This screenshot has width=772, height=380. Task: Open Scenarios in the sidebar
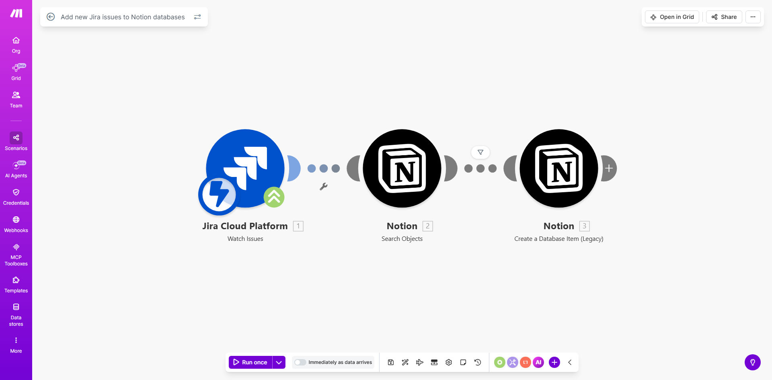tap(16, 142)
